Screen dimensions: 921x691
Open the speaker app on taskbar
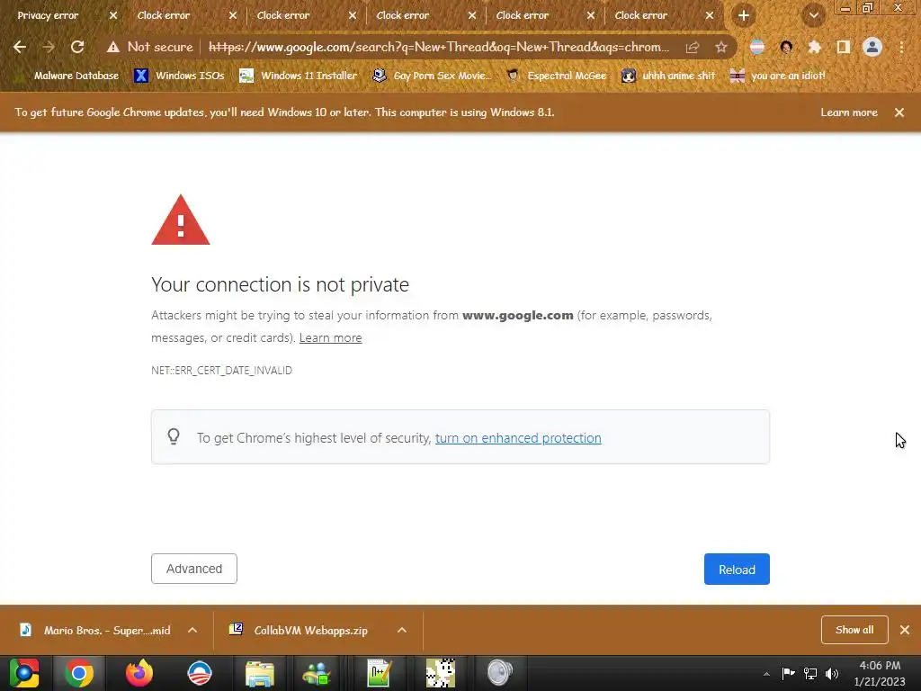tap(500, 673)
